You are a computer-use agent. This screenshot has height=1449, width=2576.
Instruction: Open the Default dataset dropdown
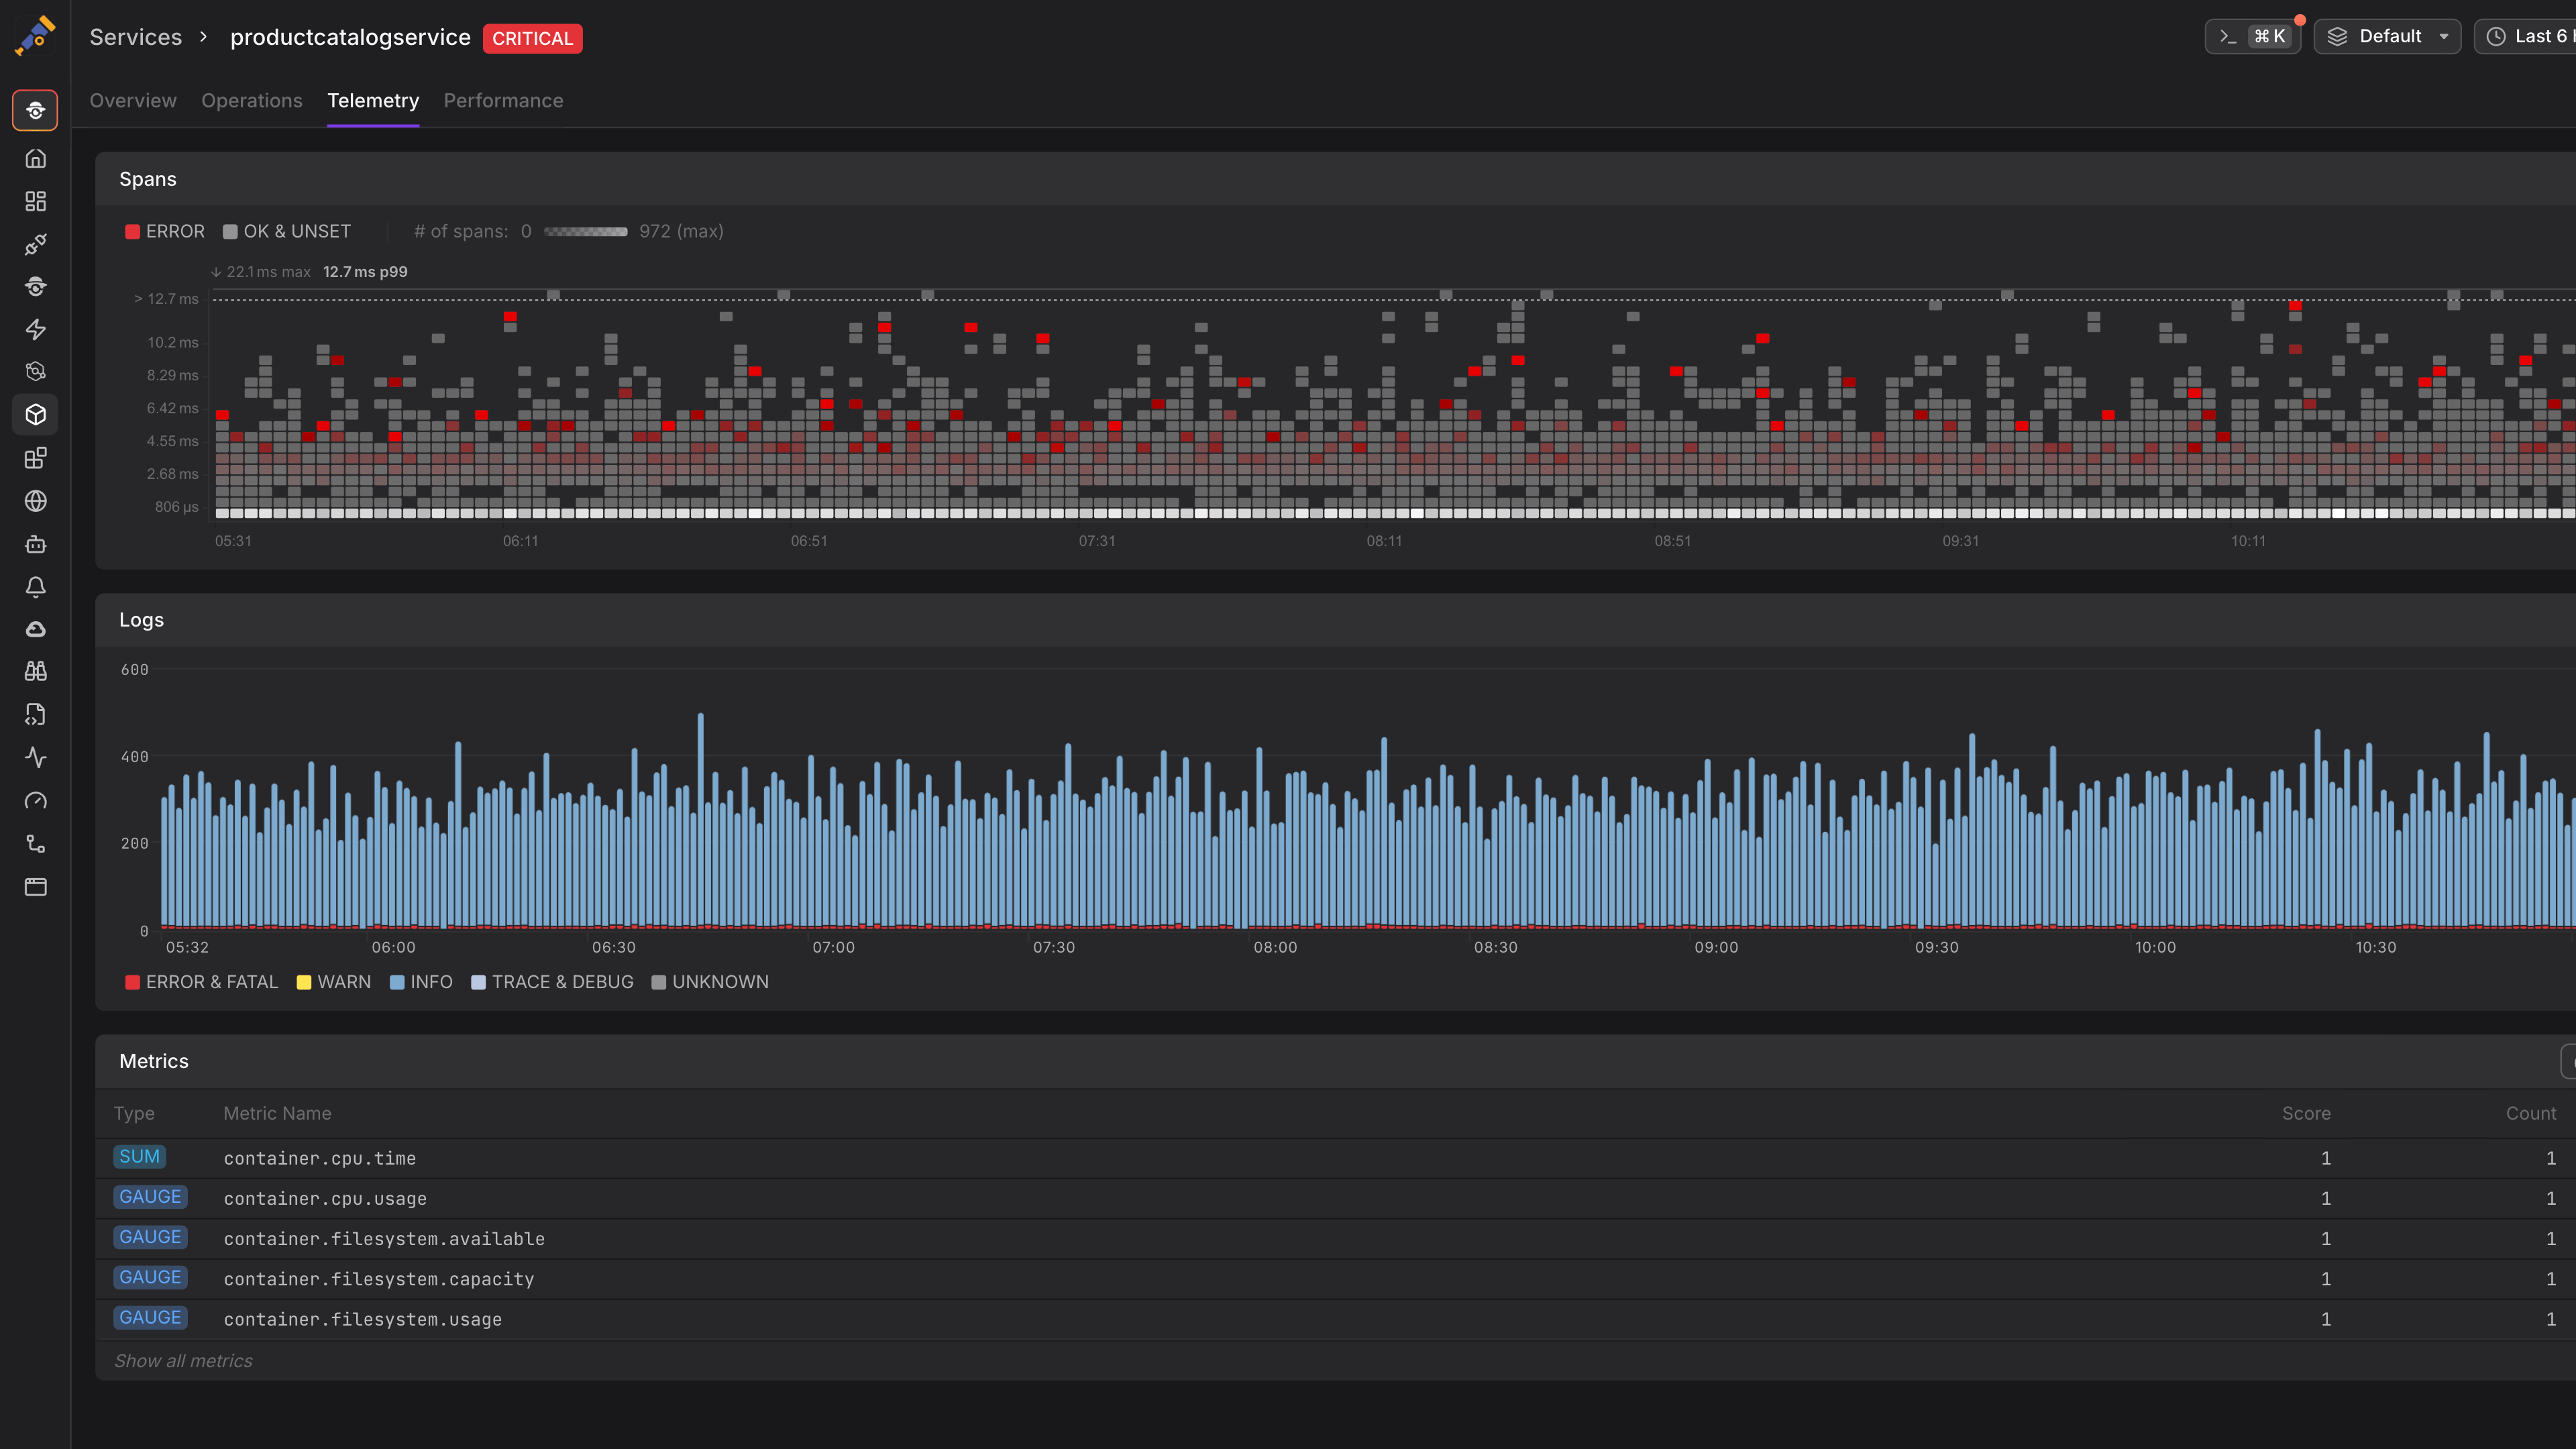pos(2387,36)
